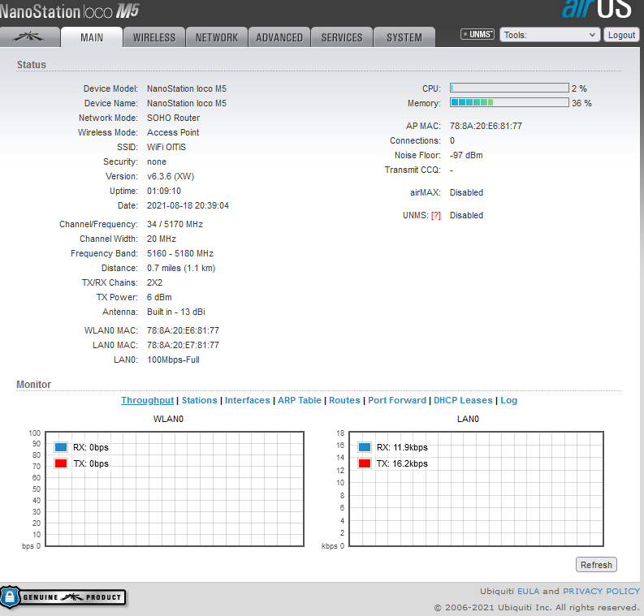Click the blue WLAN0 RX legend swatch
Viewport: 644px width, 616px height.
61,447
